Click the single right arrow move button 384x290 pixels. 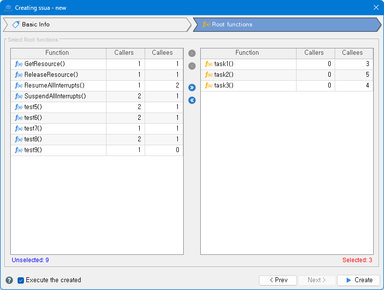pos(192,53)
